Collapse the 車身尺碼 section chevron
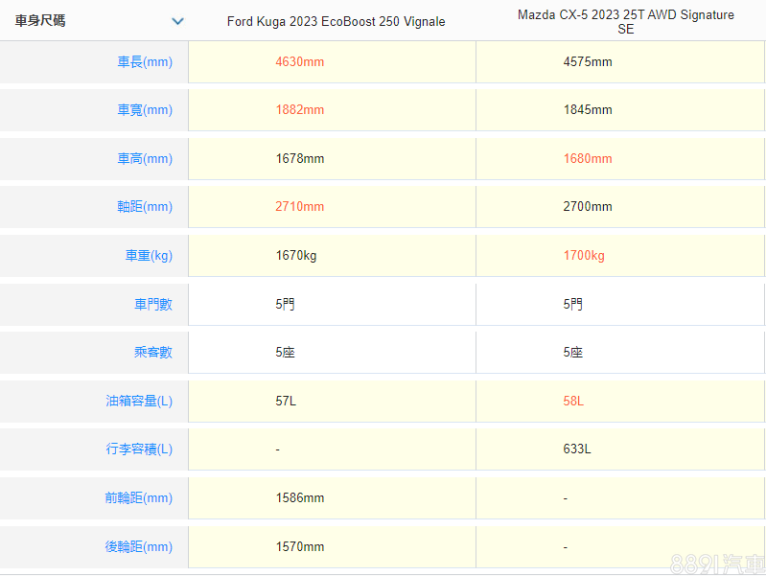 click(x=177, y=21)
